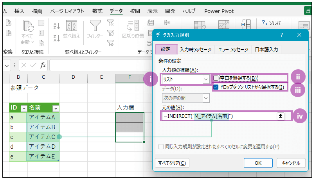Screen dimensions: 315x180
Task: Click the forecast sheet chart icon
Action: (224, 25)
